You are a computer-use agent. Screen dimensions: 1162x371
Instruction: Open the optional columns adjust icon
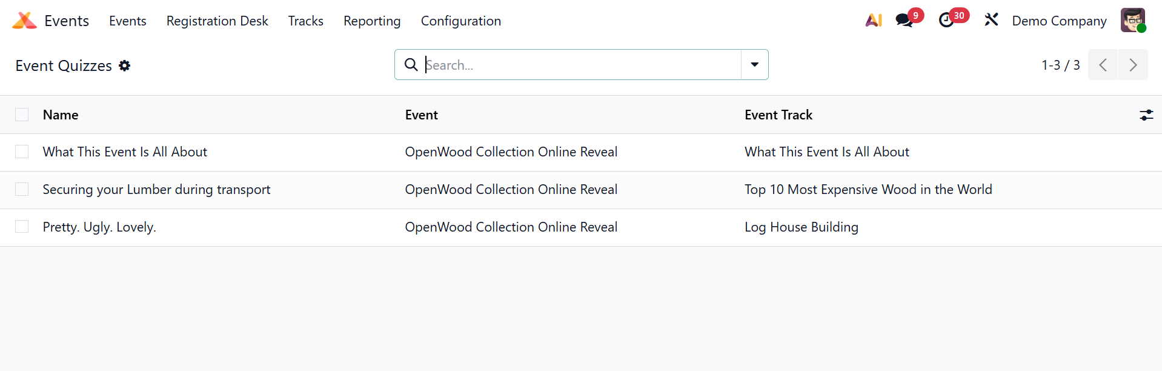(1146, 115)
